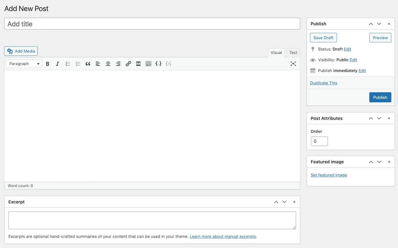The image size is (398, 248).
Task: Collapse the Excerpt box
Action: coord(294,202)
